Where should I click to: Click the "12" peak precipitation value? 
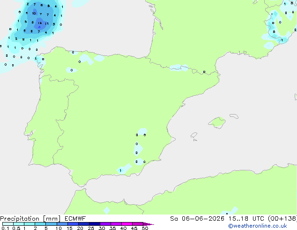40,23
